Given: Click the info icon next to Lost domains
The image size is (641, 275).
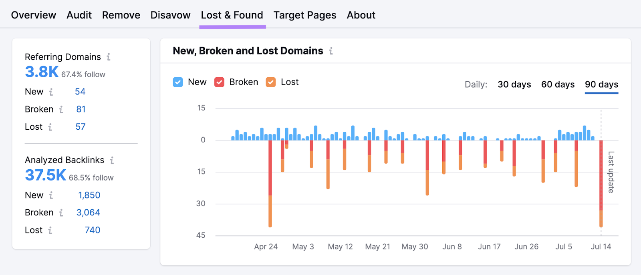Looking at the screenshot, I should [x=50, y=126].
